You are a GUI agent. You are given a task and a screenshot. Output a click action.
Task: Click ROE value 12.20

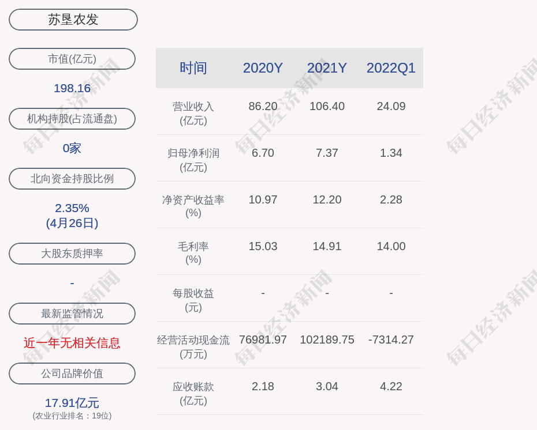point(327,199)
